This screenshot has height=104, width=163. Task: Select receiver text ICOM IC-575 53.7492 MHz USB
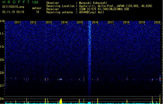pos(104,9)
